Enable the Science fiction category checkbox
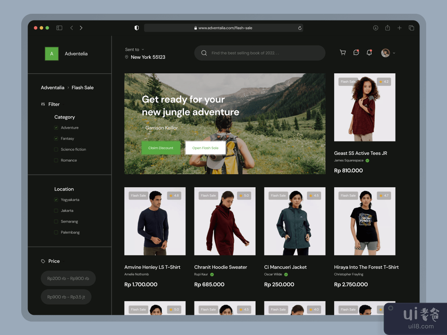The height and width of the screenshot is (335, 447). pos(56,150)
